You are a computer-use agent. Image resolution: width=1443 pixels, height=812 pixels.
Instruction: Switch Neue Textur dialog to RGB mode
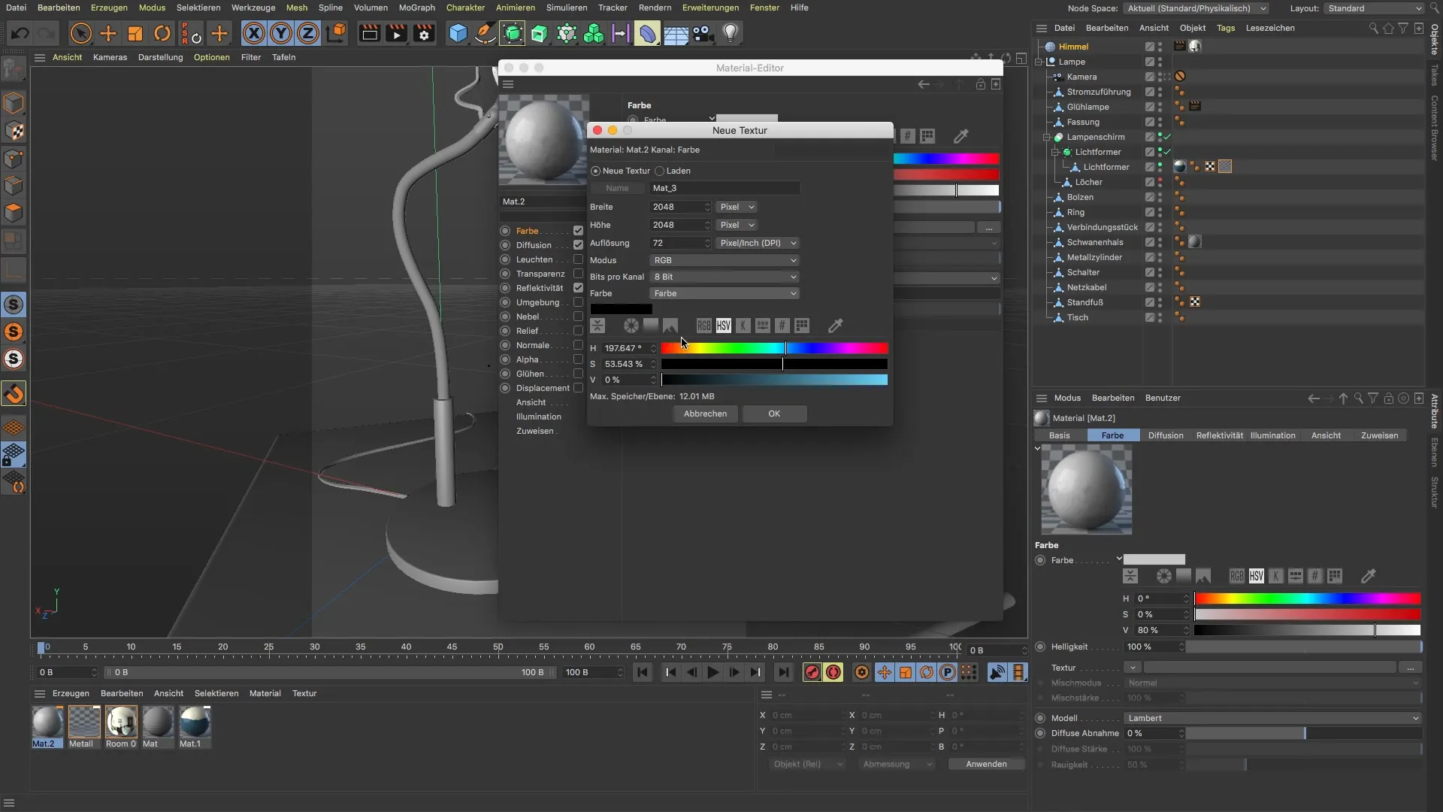703,326
